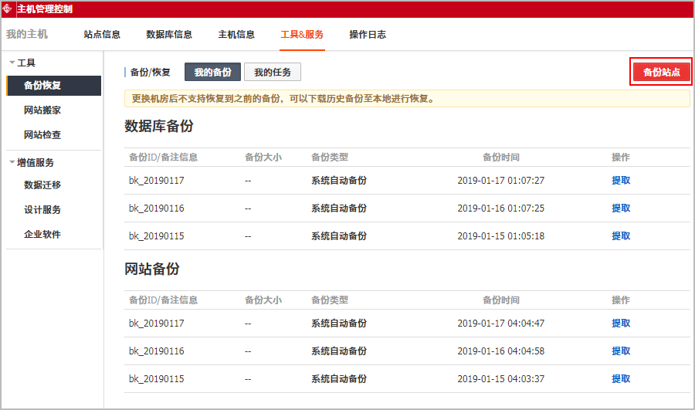The height and width of the screenshot is (410, 695).
Task: Click the red 备份站点 button
Action: click(661, 72)
